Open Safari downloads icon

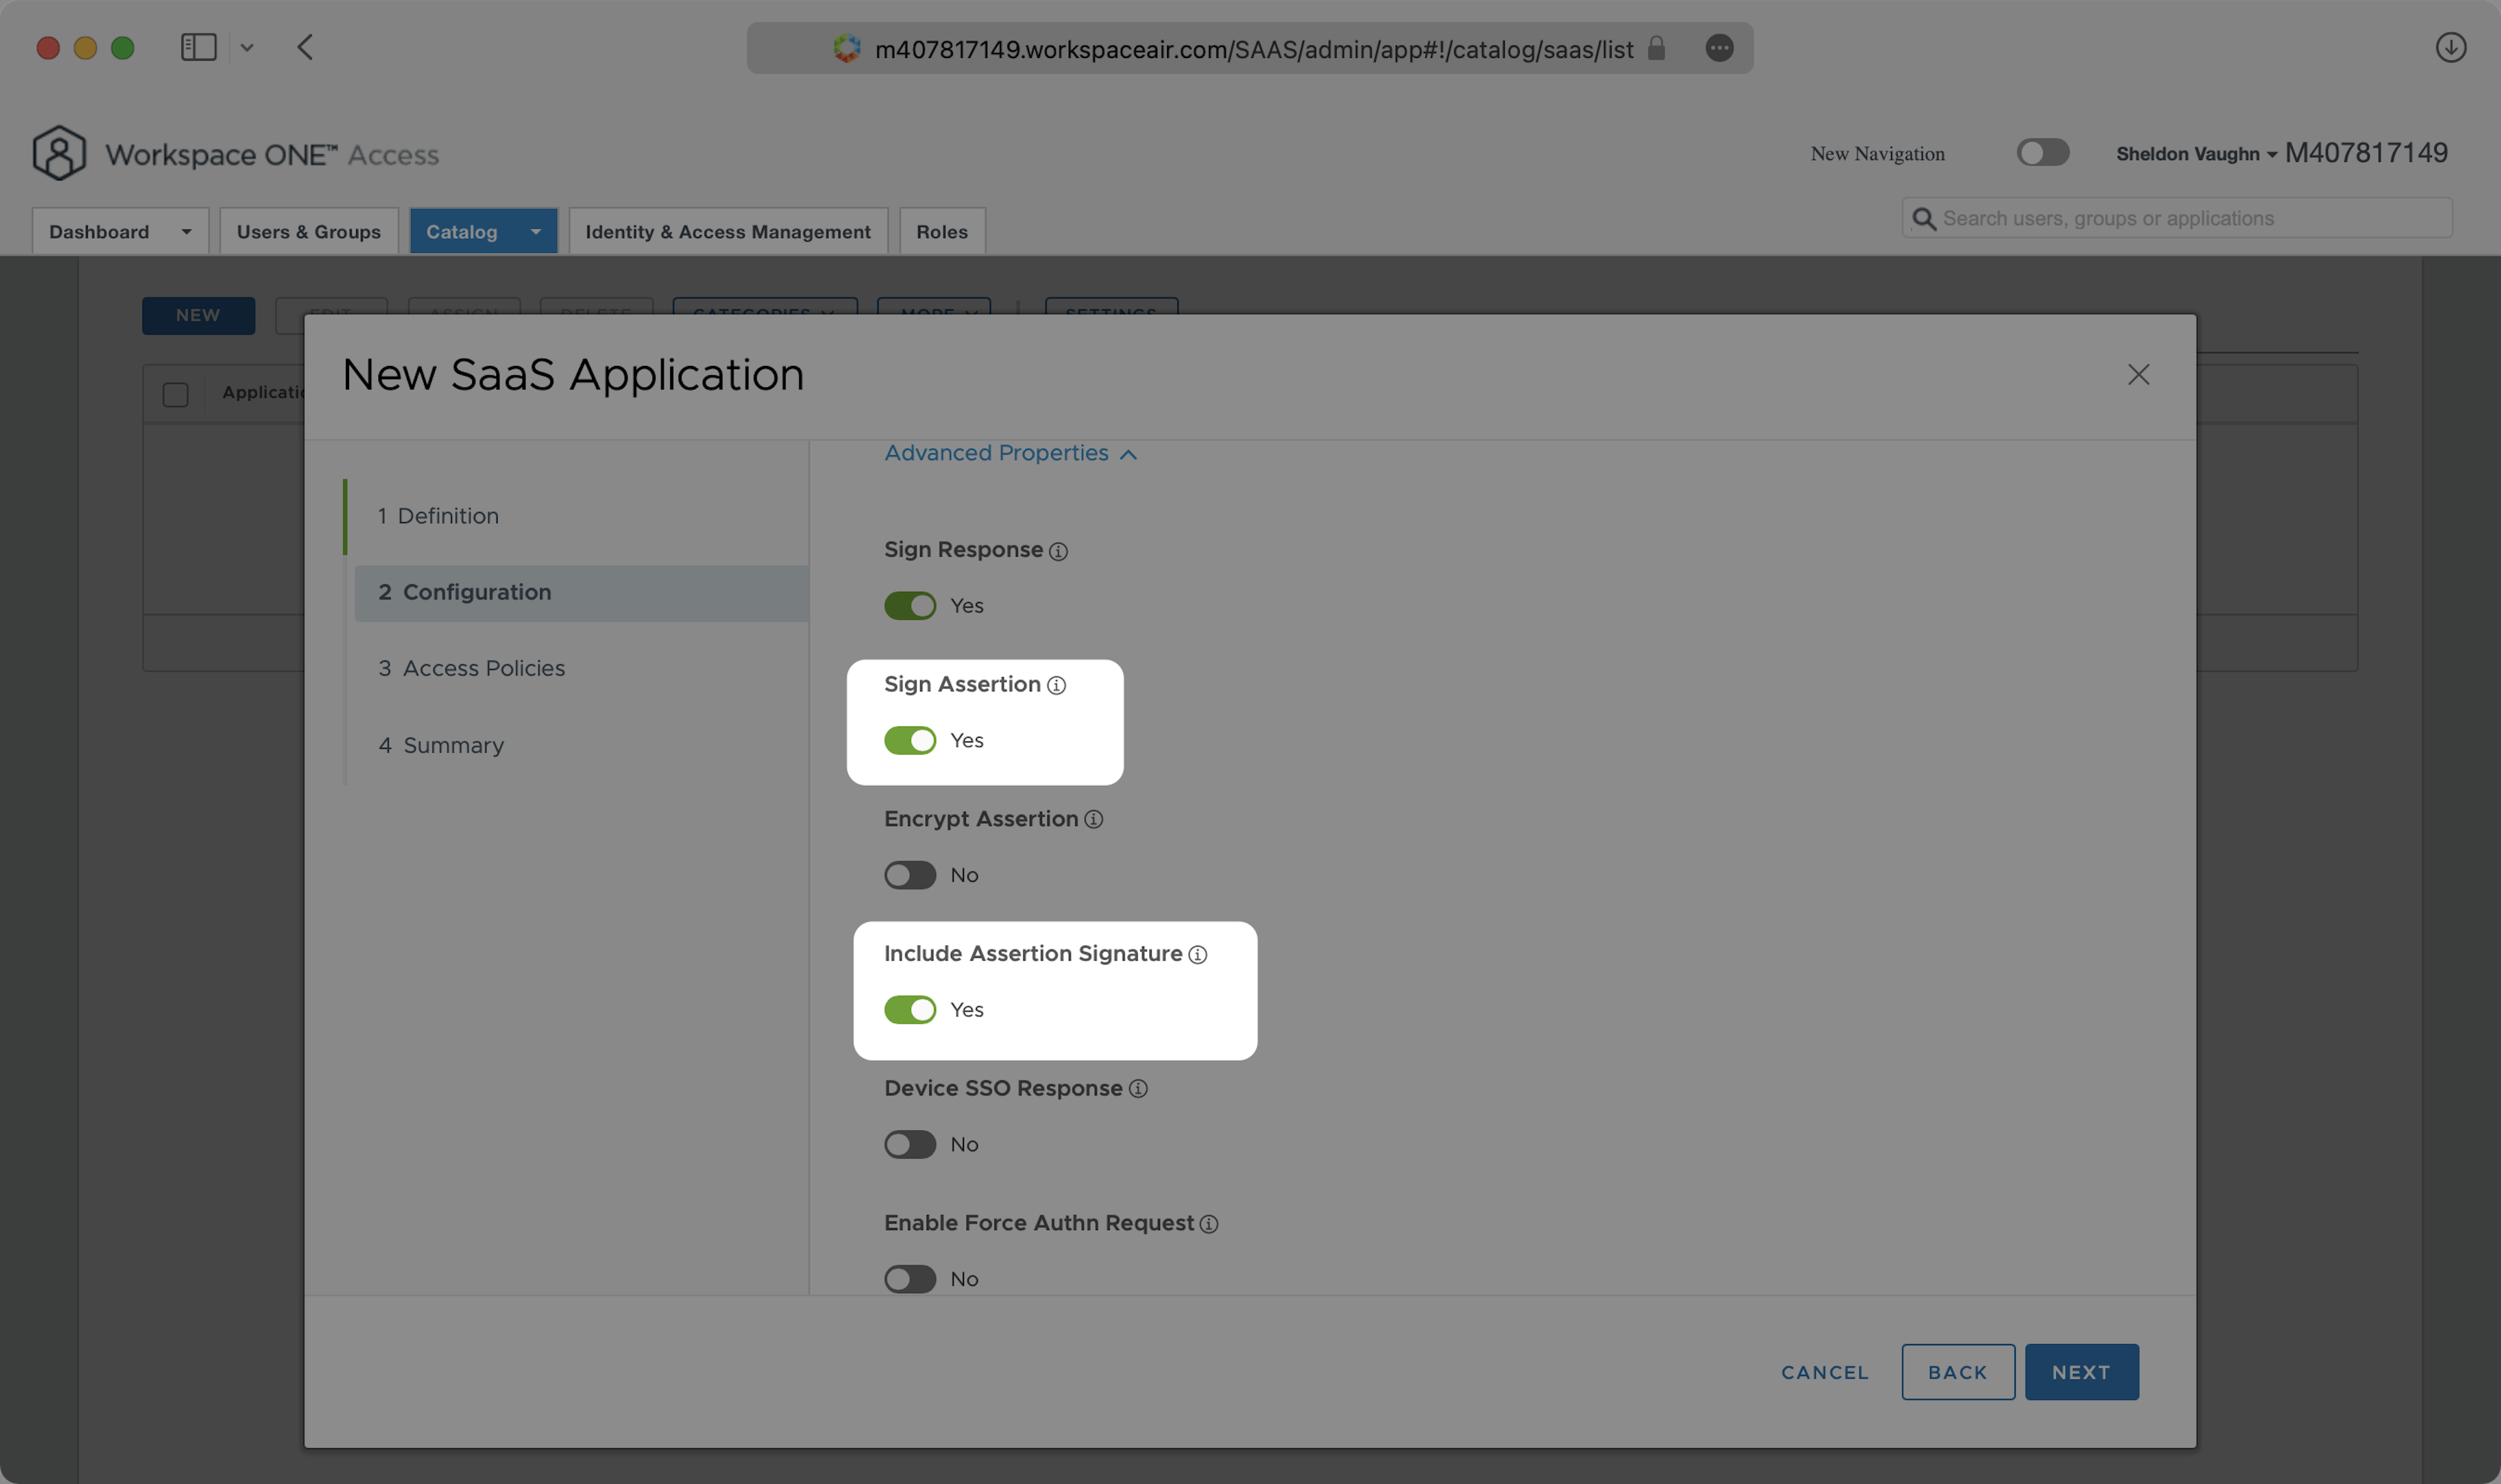pos(2450,47)
